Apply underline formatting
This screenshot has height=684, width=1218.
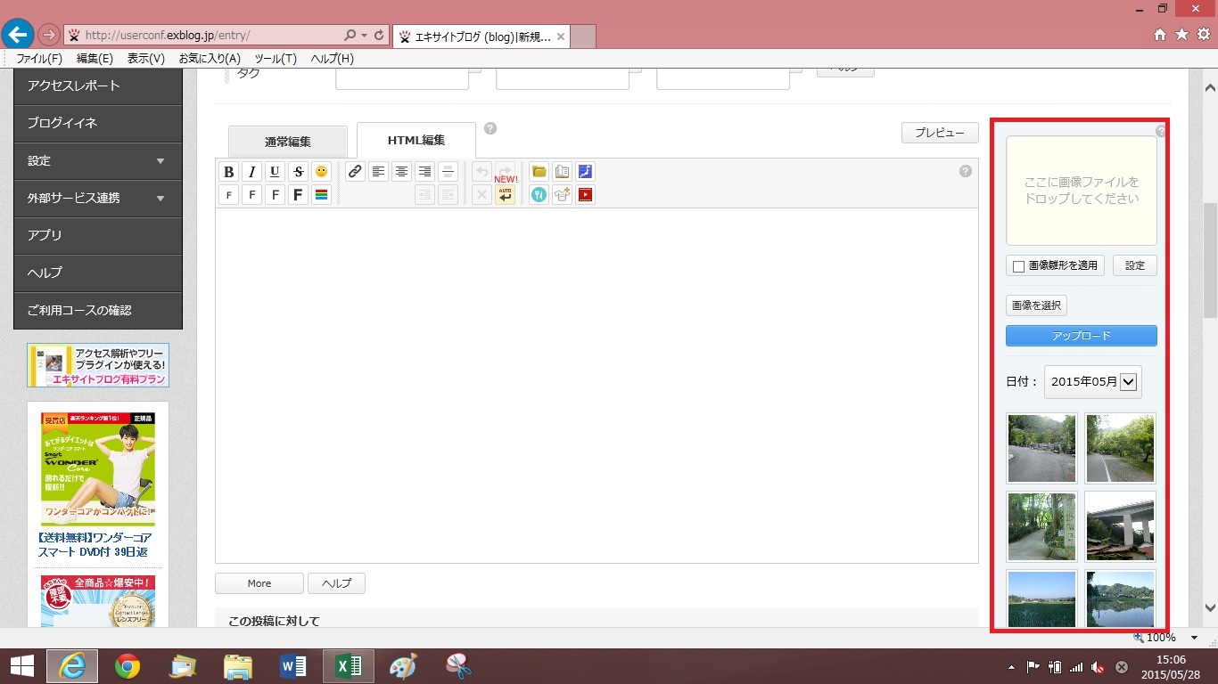tap(276, 172)
